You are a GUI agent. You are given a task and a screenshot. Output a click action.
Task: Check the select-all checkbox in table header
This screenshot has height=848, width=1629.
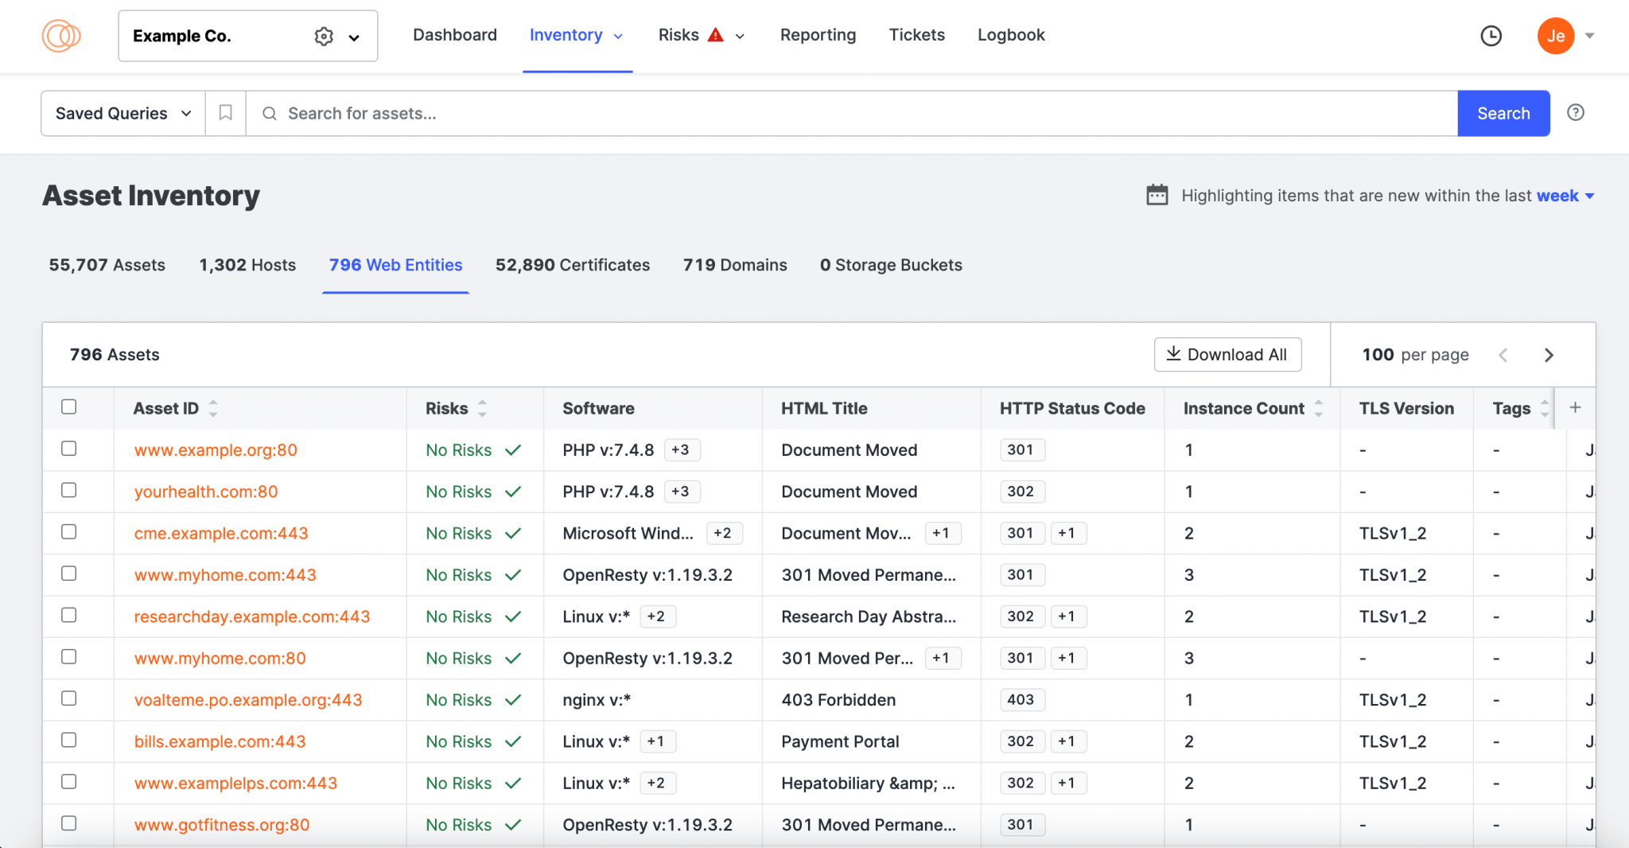68,406
